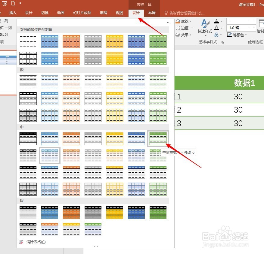Open the Table Tools Design tab

click(x=136, y=13)
